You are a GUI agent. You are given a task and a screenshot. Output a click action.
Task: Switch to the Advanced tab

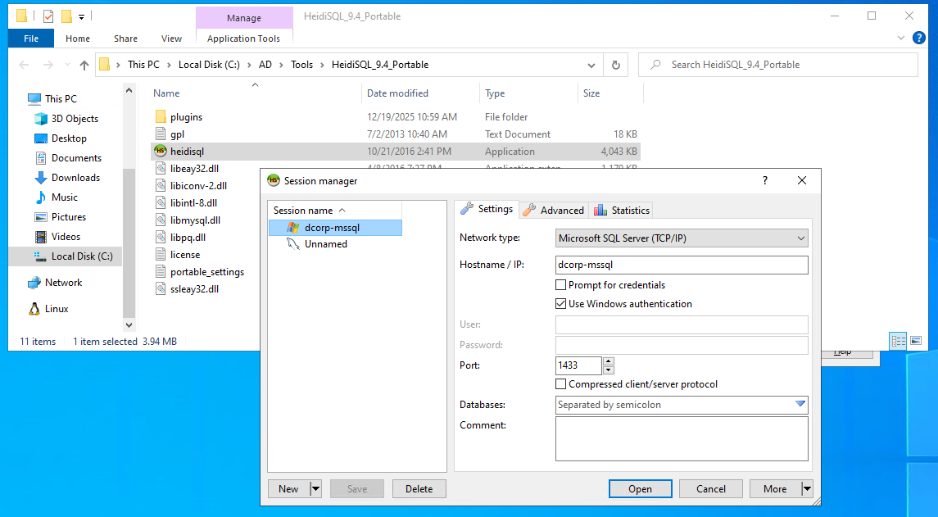[554, 211]
